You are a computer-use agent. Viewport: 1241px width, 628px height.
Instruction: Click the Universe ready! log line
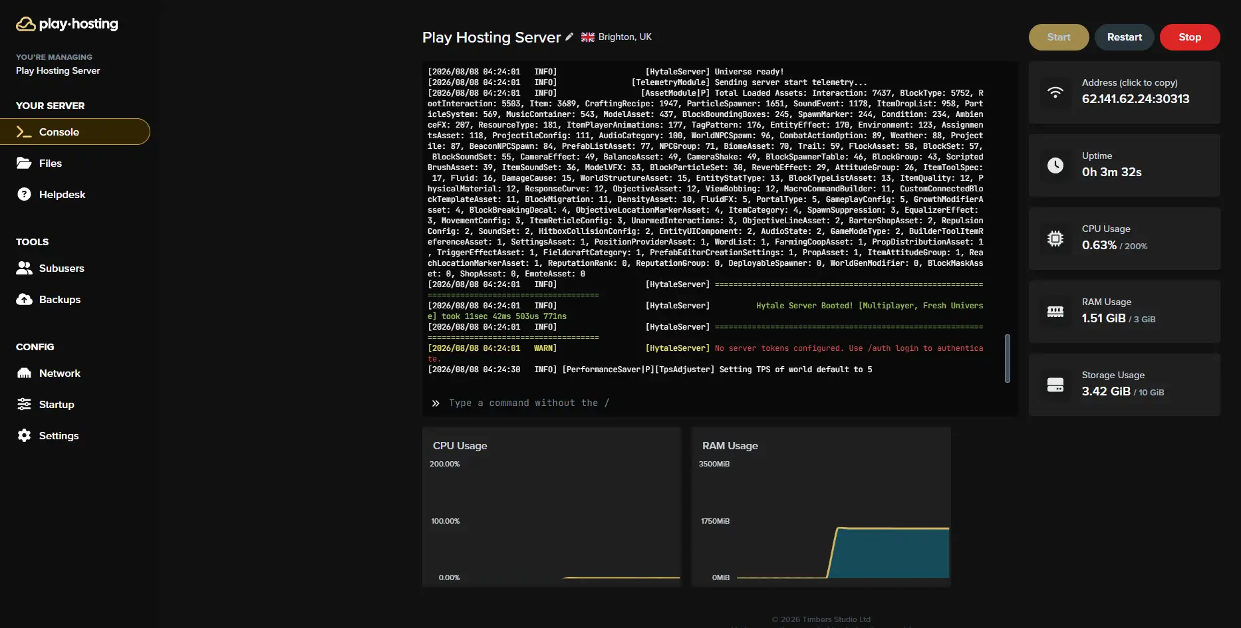click(605, 72)
